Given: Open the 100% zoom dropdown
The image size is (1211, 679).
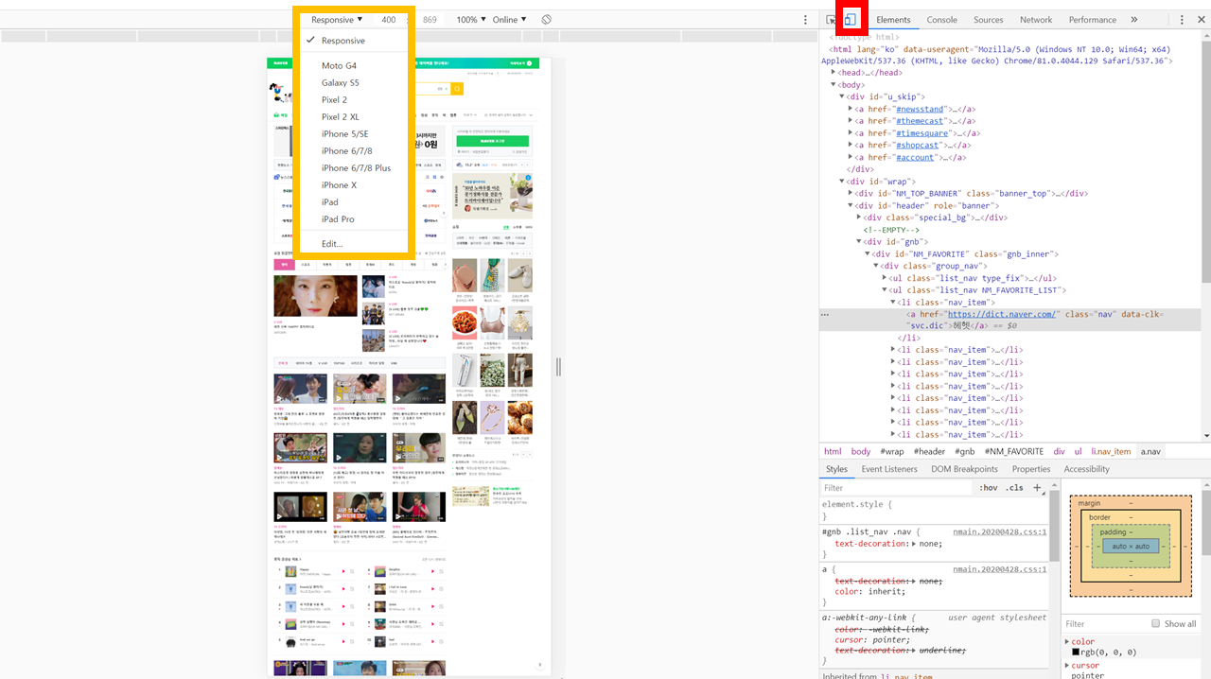Looking at the screenshot, I should 471,20.
